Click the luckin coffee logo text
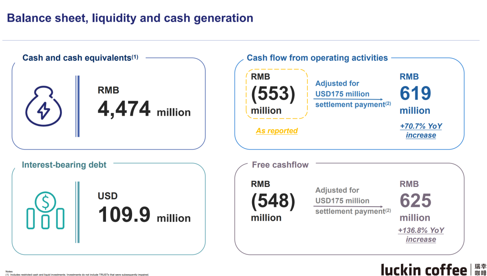487x276 pixels. coord(424,269)
